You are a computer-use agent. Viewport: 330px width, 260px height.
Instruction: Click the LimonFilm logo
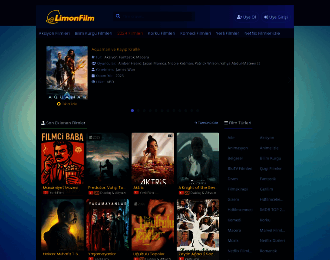coord(70,17)
